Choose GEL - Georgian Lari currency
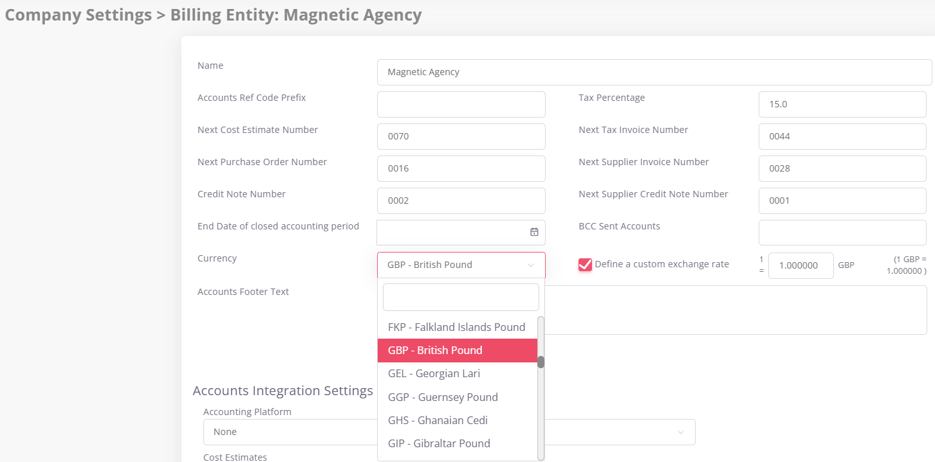This screenshot has height=462, width=935. [457, 373]
